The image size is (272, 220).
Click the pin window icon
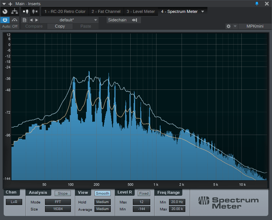click(x=257, y=4)
